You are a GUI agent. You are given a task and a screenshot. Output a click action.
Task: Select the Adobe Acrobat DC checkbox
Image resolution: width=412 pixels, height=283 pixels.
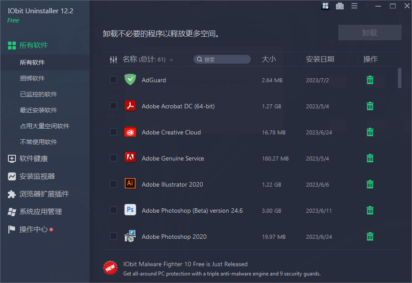pos(113,106)
